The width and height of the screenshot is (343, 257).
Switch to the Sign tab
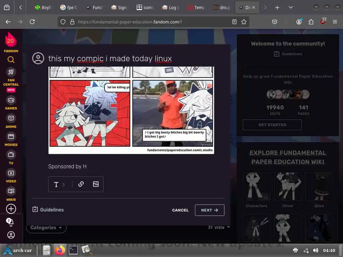(119, 8)
